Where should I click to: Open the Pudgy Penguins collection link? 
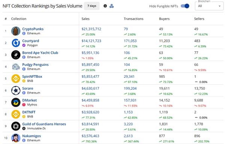tap(35, 65)
